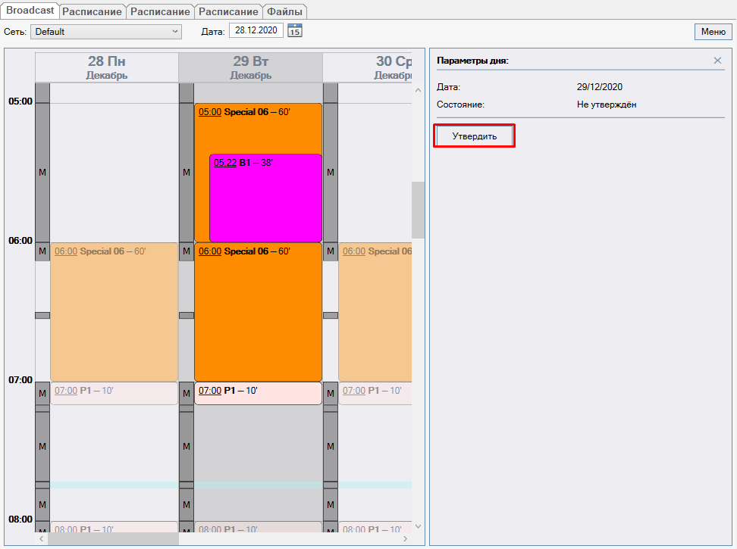This screenshot has width=737, height=549.
Task: Select Wednesday's 06:00 Special 06 block
Action: [375, 312]
